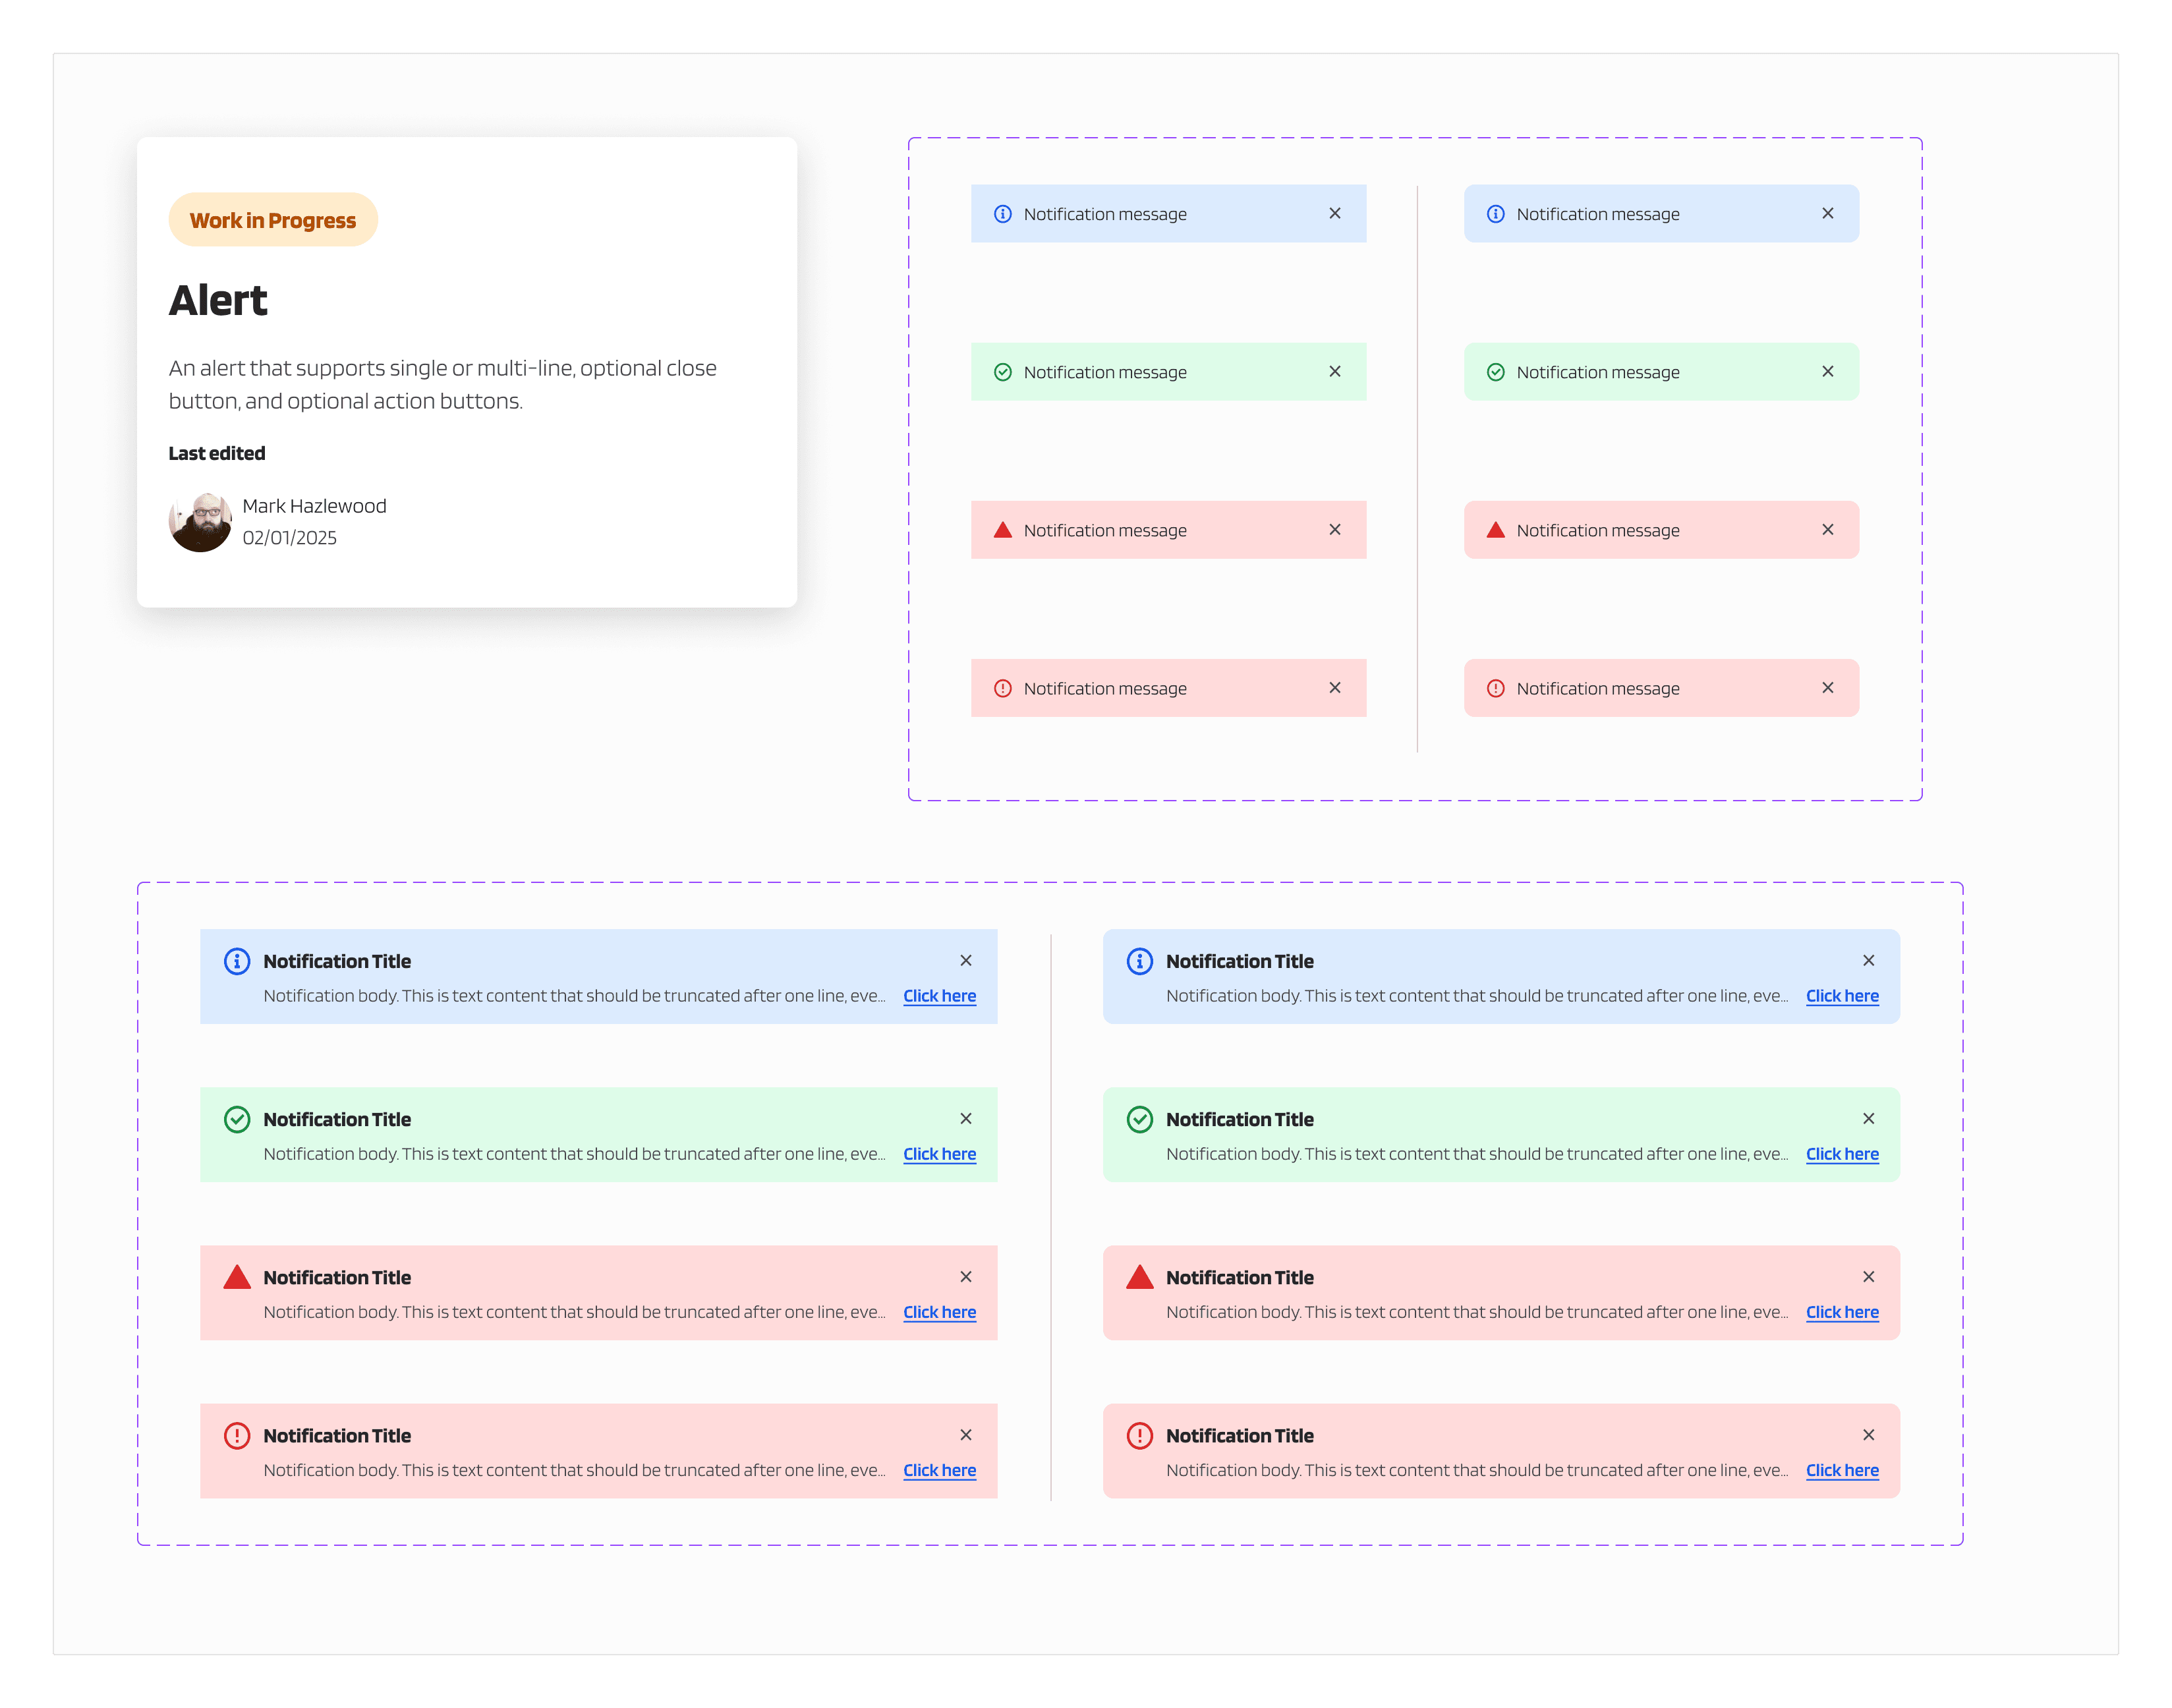2172x1708 pixels.
Task: Click the red triangle icon in rounded small notification
Action: pyautogui.click(x=1495, y=530)
